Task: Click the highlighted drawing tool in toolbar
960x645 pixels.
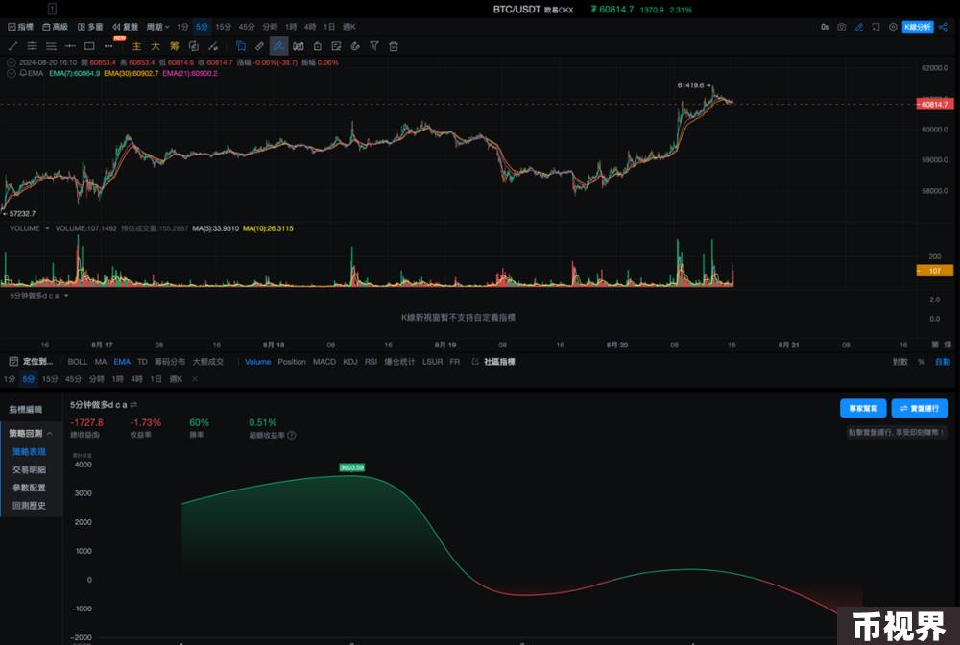Action: pyautogui.click(x=278, y=46)
